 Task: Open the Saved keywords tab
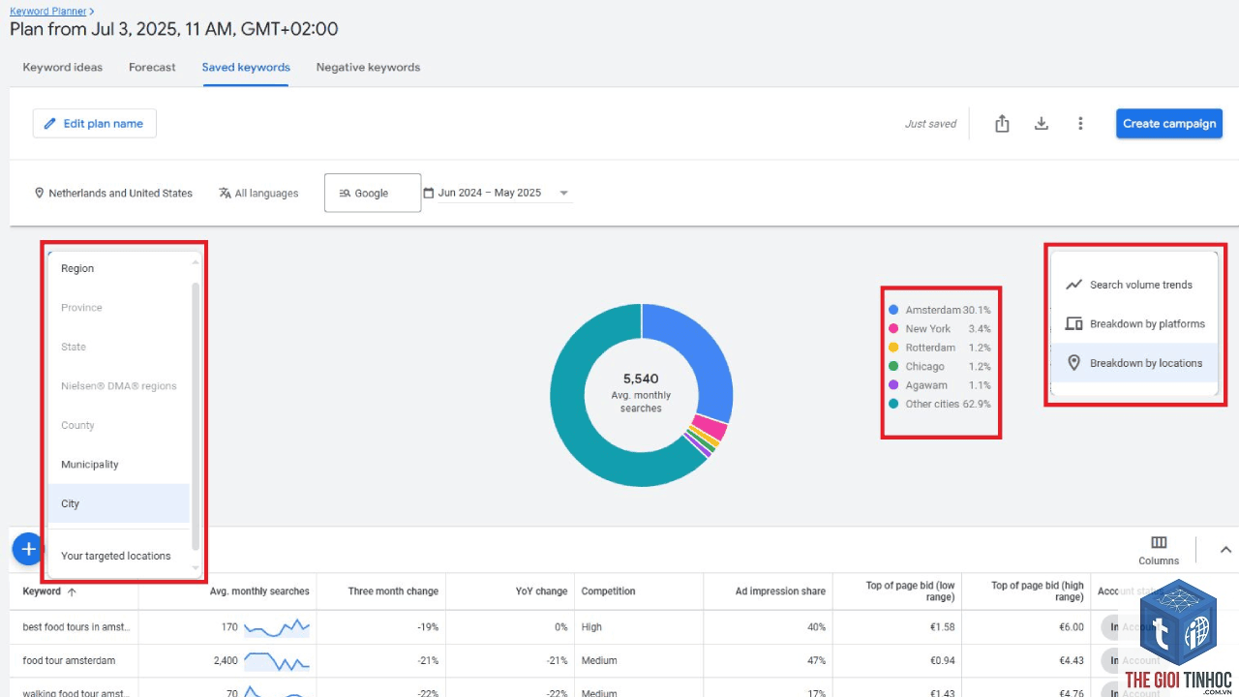click(246, 68)
